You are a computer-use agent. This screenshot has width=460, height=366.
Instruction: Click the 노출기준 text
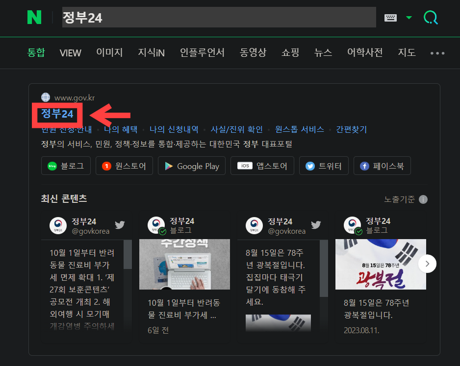coord(400,199)
